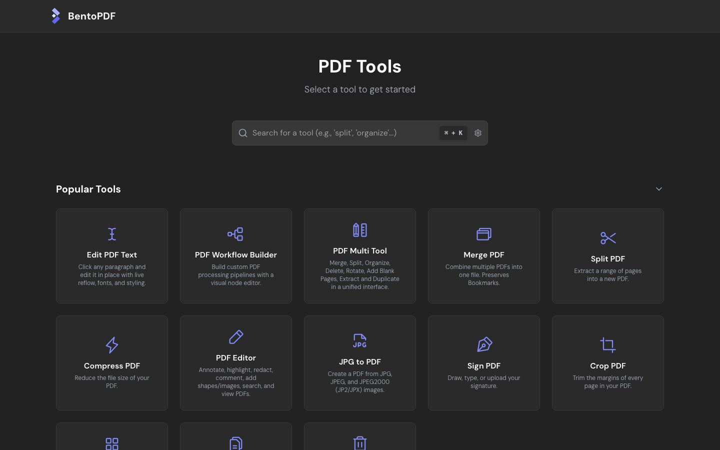This screenshot has height=450, width=720.
Task: Collapse the Popular Tools section chevron
Action: pos(659,189)
